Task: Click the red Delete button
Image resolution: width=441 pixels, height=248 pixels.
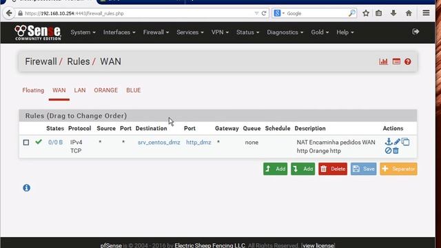Action: click(x=333, y=169)
